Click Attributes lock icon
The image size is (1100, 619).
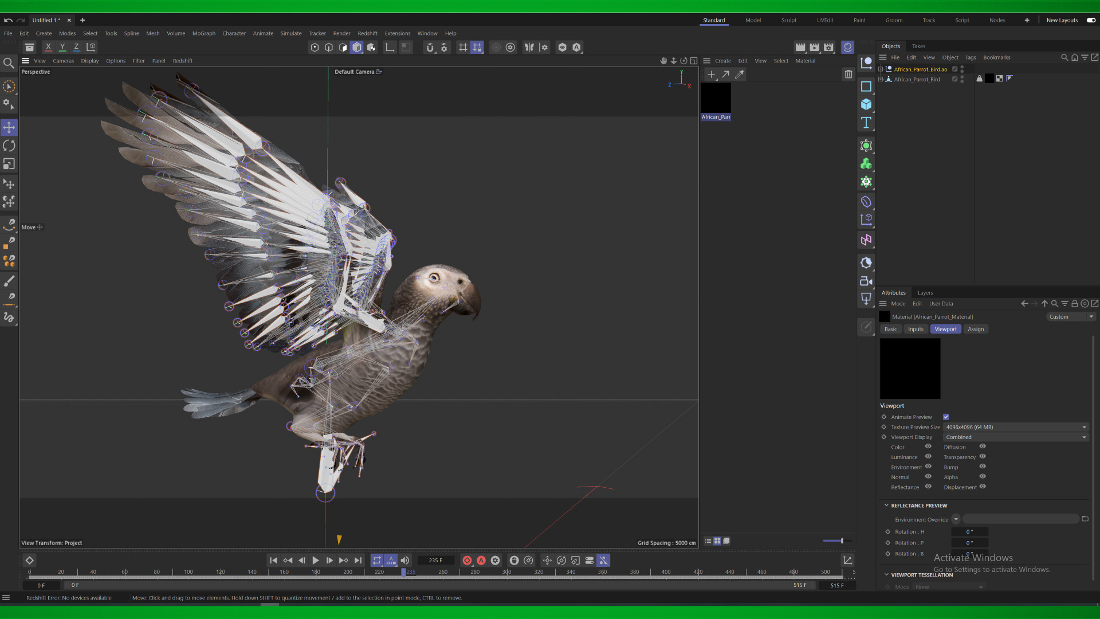tap(1075, 303)
